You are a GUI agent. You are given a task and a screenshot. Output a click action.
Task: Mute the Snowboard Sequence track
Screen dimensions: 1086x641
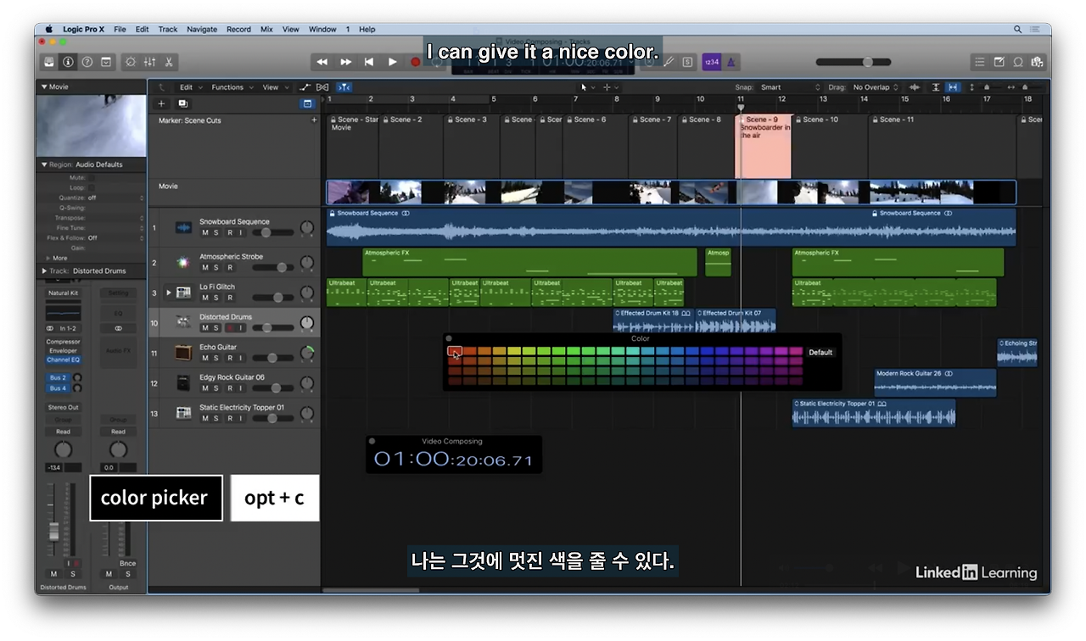tap(204, 232)
